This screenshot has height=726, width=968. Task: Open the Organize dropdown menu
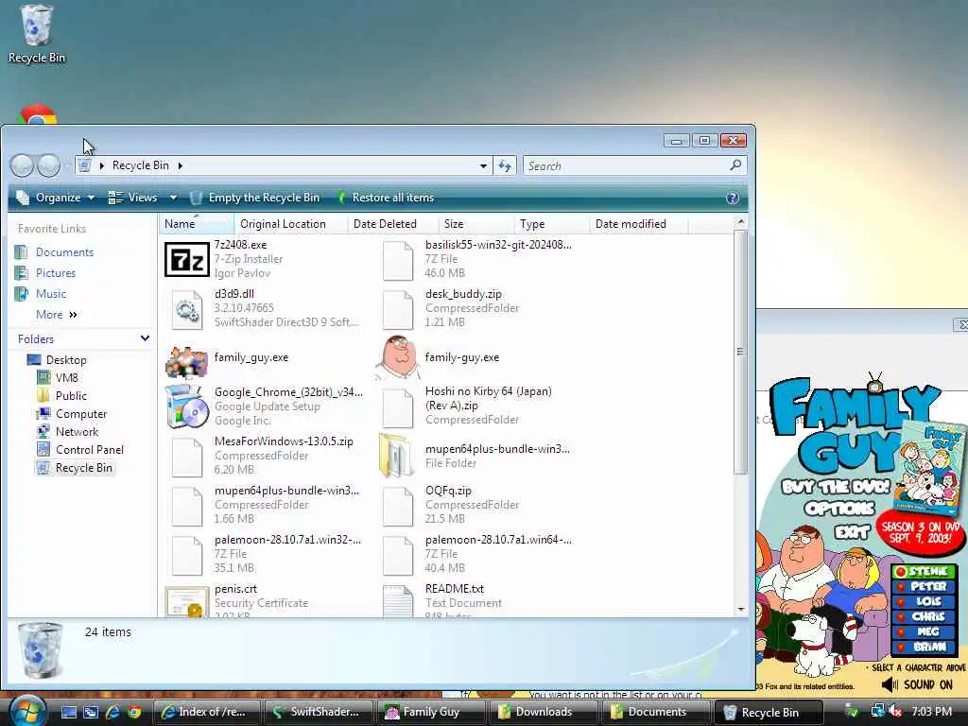point(56,198)
